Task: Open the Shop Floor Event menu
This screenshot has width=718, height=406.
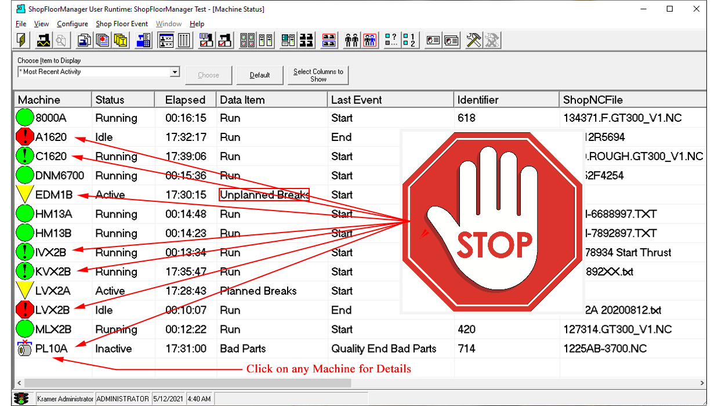Action: click(x=122, y=24)
